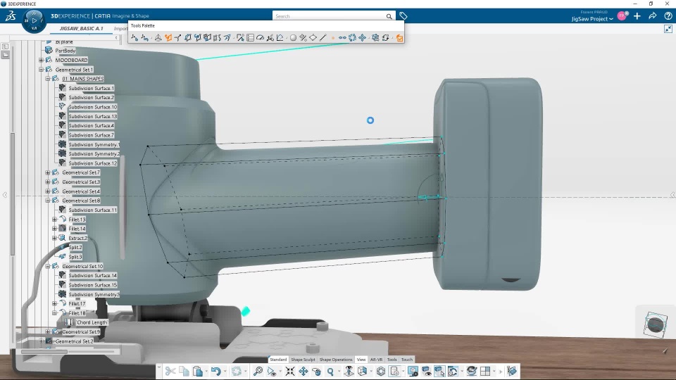This screenshot has width=676, height=380.
Task: Select the Chord Length tree item
Action: coord(92,322)
